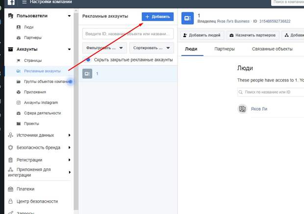Open Группы объектов компании item
Image resolution: width=304 pixels, height=214 pixels.
[47, 81]
